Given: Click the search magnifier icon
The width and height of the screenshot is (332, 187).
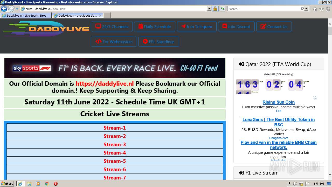Looking at the screenshot, I should pos(302,9).
